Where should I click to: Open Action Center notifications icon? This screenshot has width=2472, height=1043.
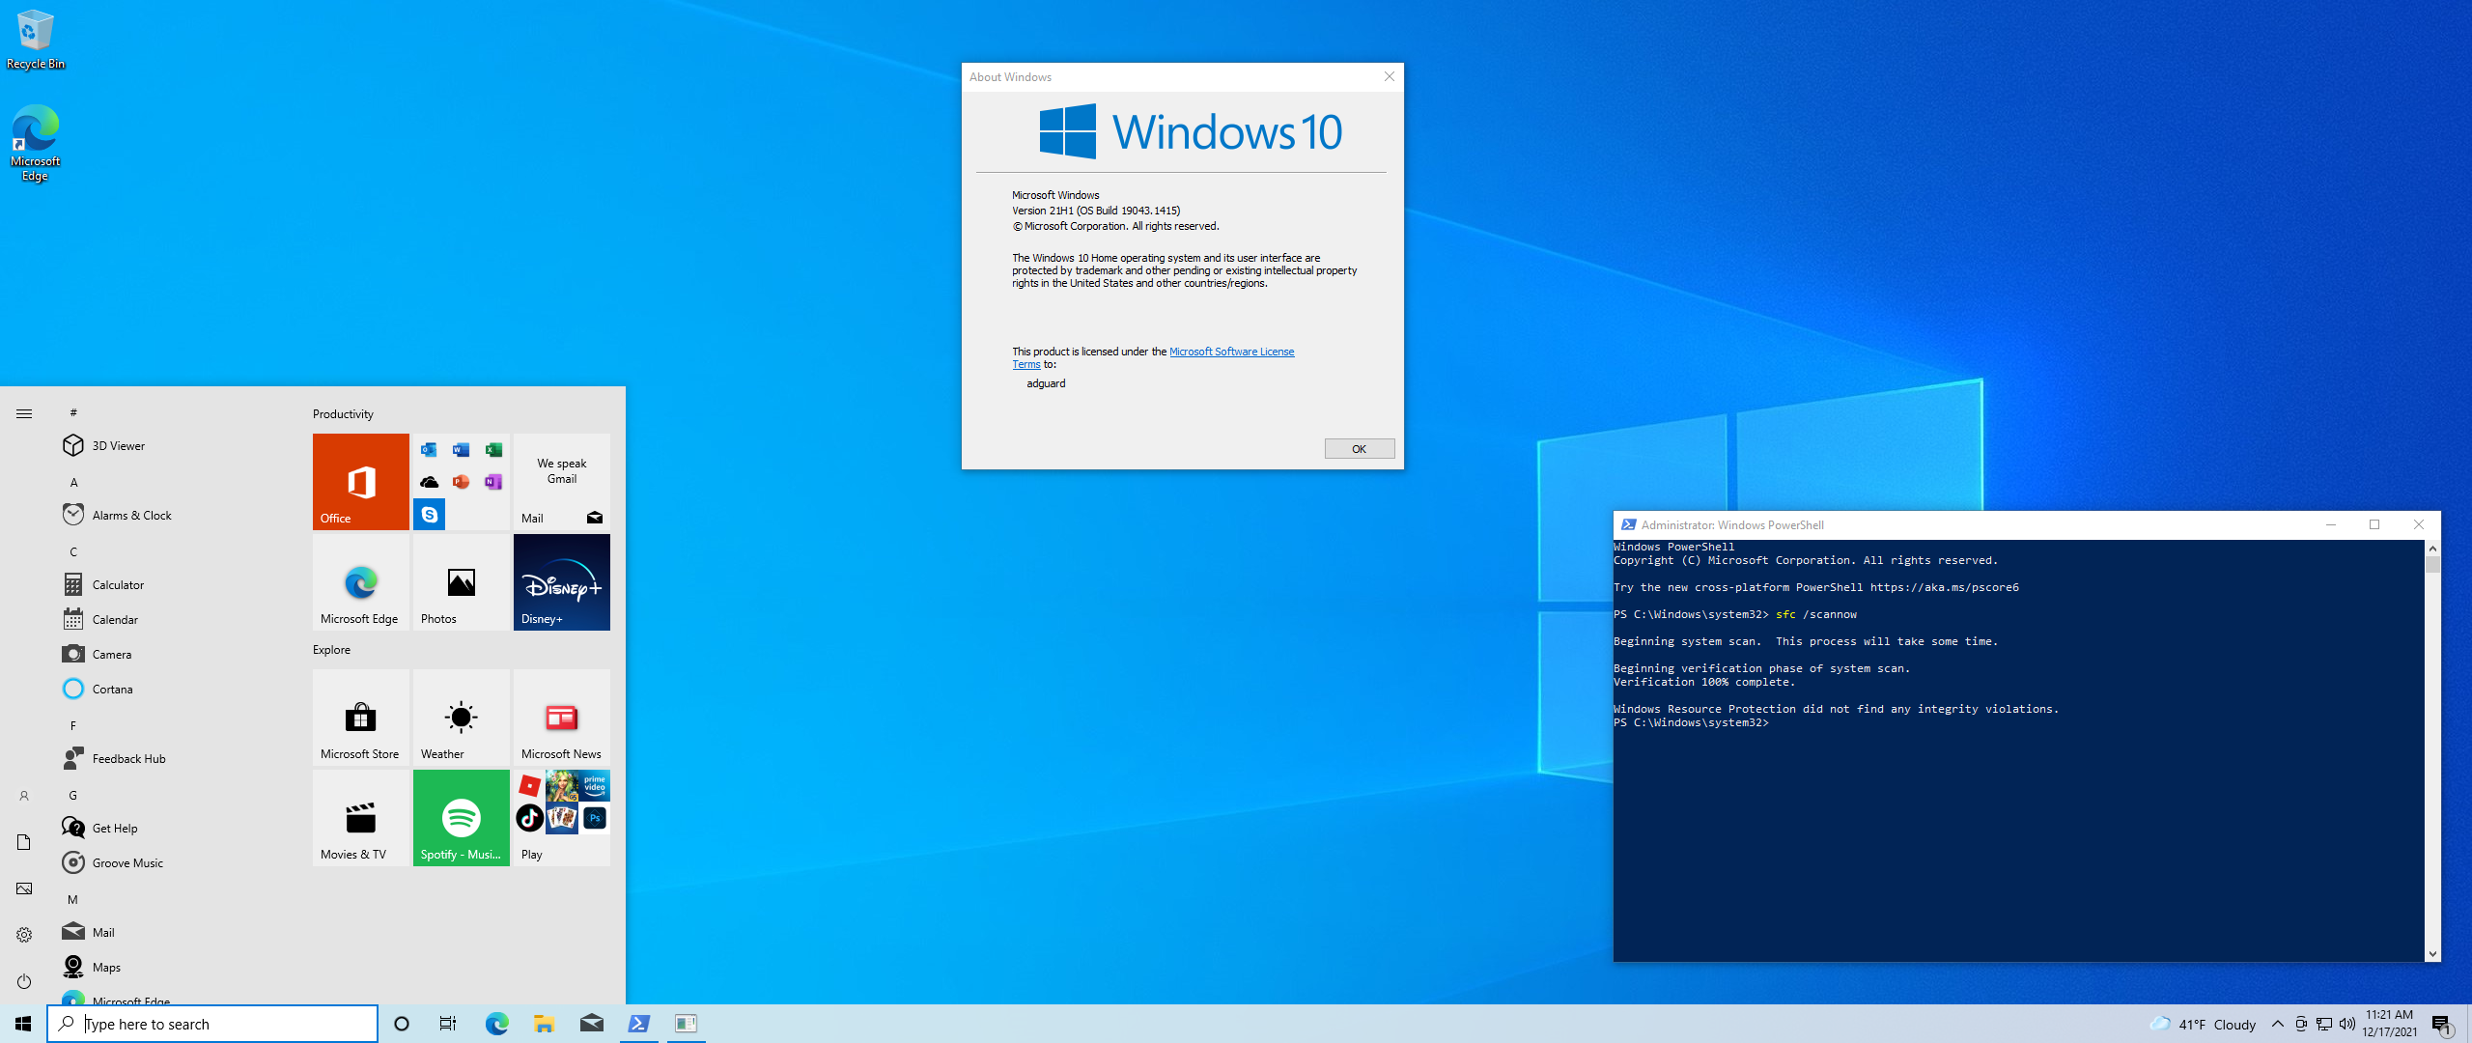point(2442,1024)
